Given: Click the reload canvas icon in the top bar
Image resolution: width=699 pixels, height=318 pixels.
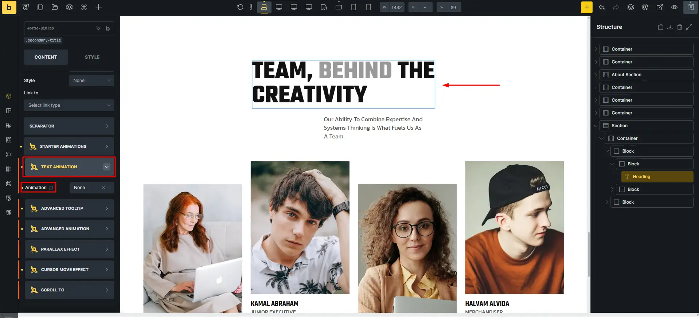Looking at the screenshot, I should (240, 7).
